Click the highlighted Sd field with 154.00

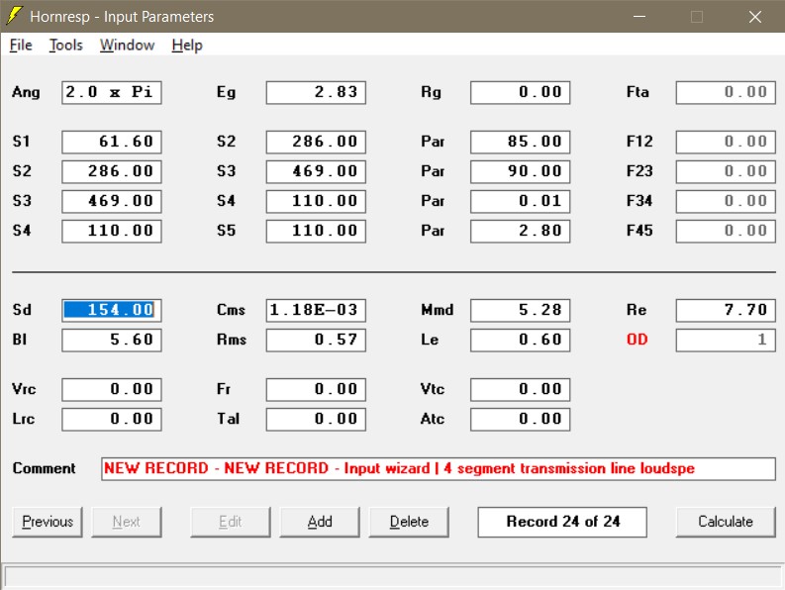(112, 310)
